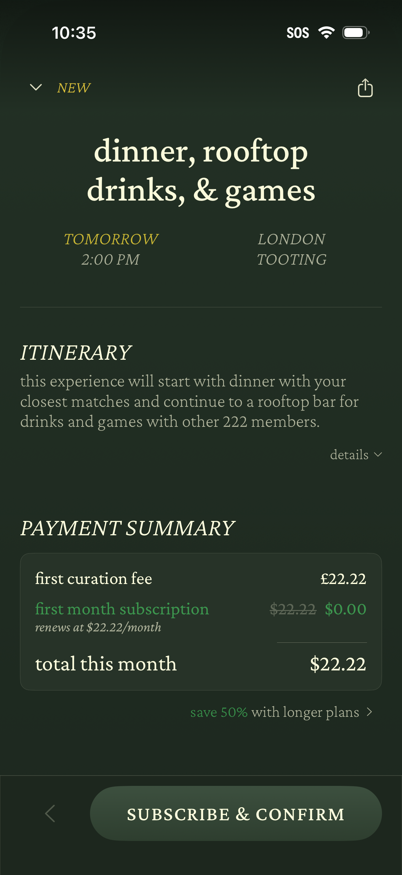Tap the London Tooting location
This screenshot has height=875, width=402.
291,249
